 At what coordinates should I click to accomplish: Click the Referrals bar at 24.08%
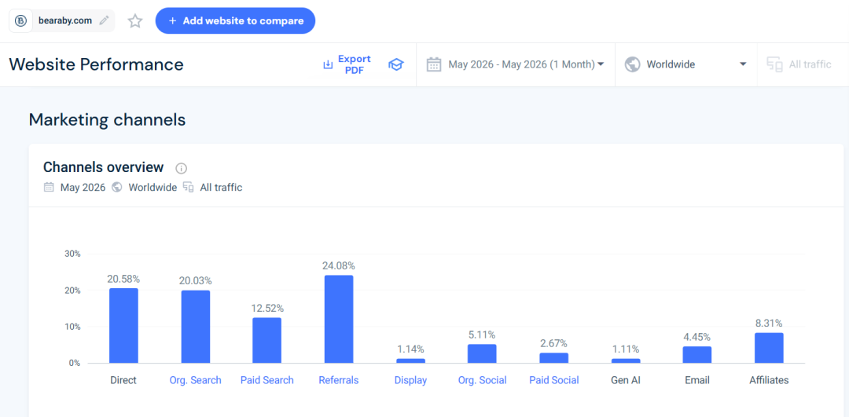tap(339, 319)
